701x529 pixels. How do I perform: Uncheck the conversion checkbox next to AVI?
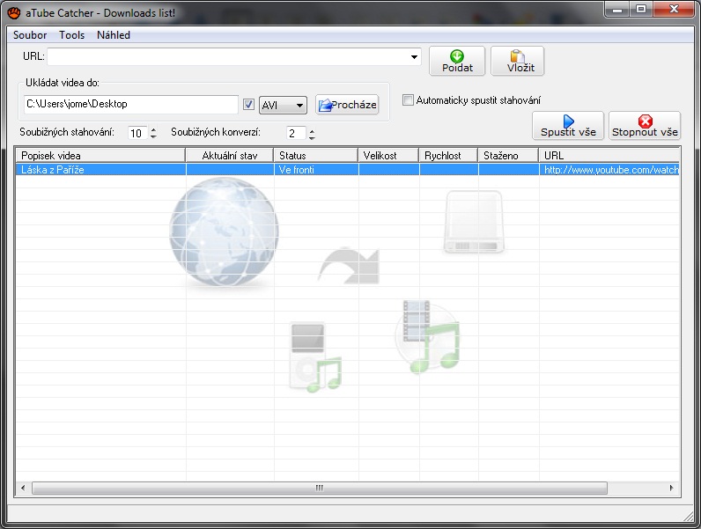(x=248, y=104)
